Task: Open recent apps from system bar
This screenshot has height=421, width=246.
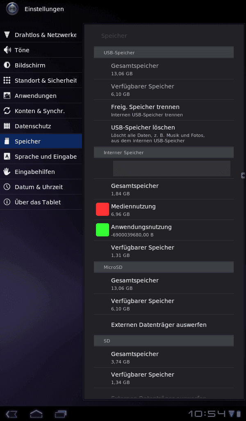Action: point(61,414)
